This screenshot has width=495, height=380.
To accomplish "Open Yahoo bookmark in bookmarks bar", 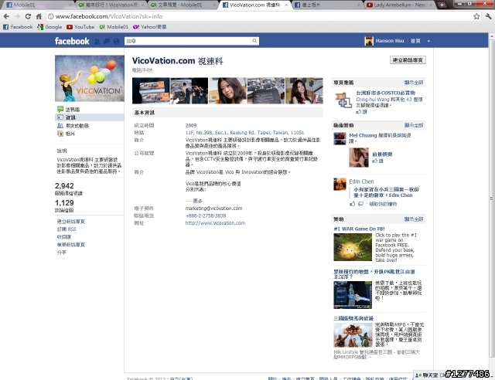I will tap(149, 27).
